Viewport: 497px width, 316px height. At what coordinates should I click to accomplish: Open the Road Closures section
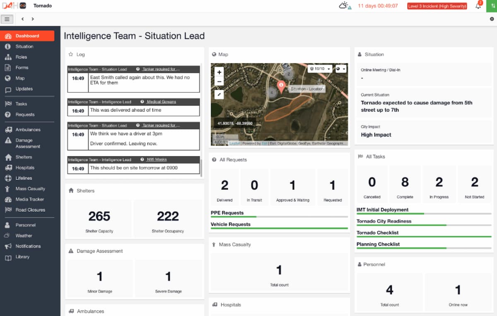tap(28, 210)
